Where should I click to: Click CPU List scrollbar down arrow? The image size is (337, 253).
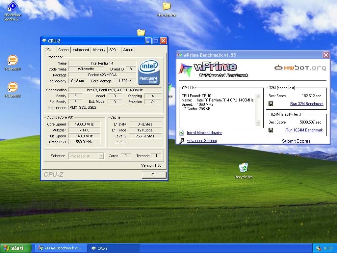(258, 123)
